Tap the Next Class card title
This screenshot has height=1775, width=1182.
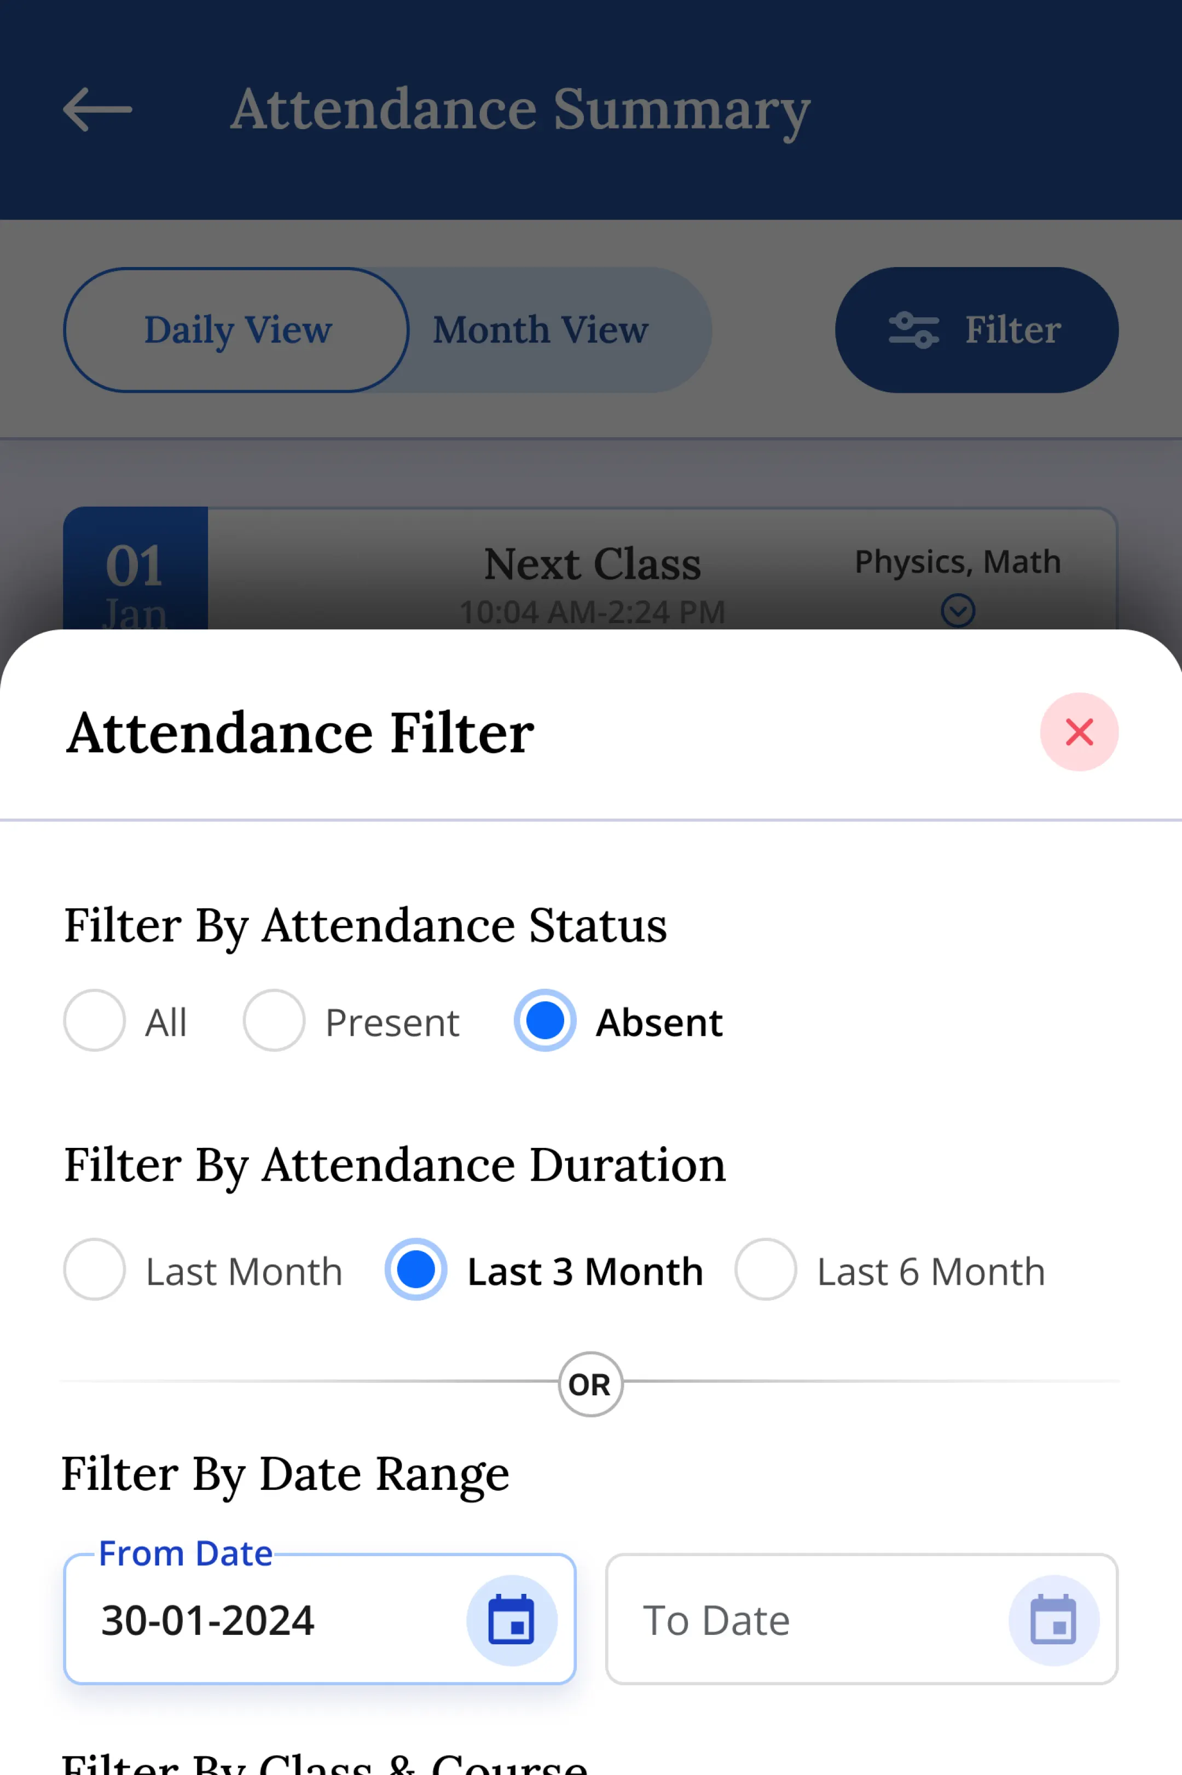click(592, 564)
